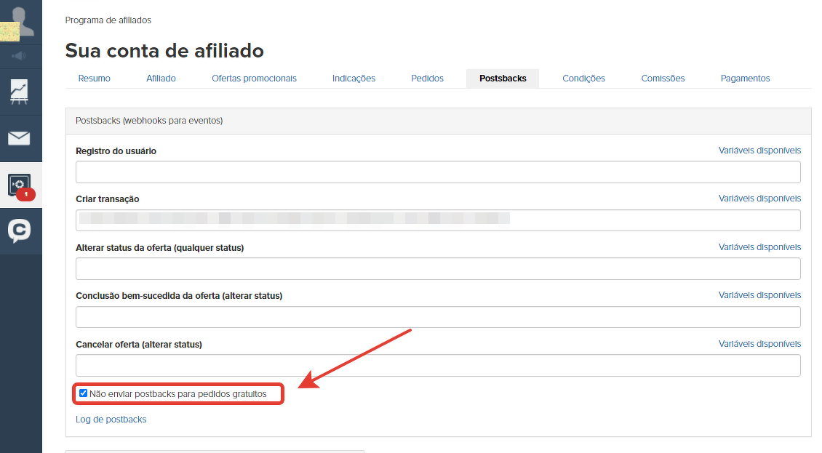Open the Pagamentos tab
822x453 pixels.
coord(745,79)
